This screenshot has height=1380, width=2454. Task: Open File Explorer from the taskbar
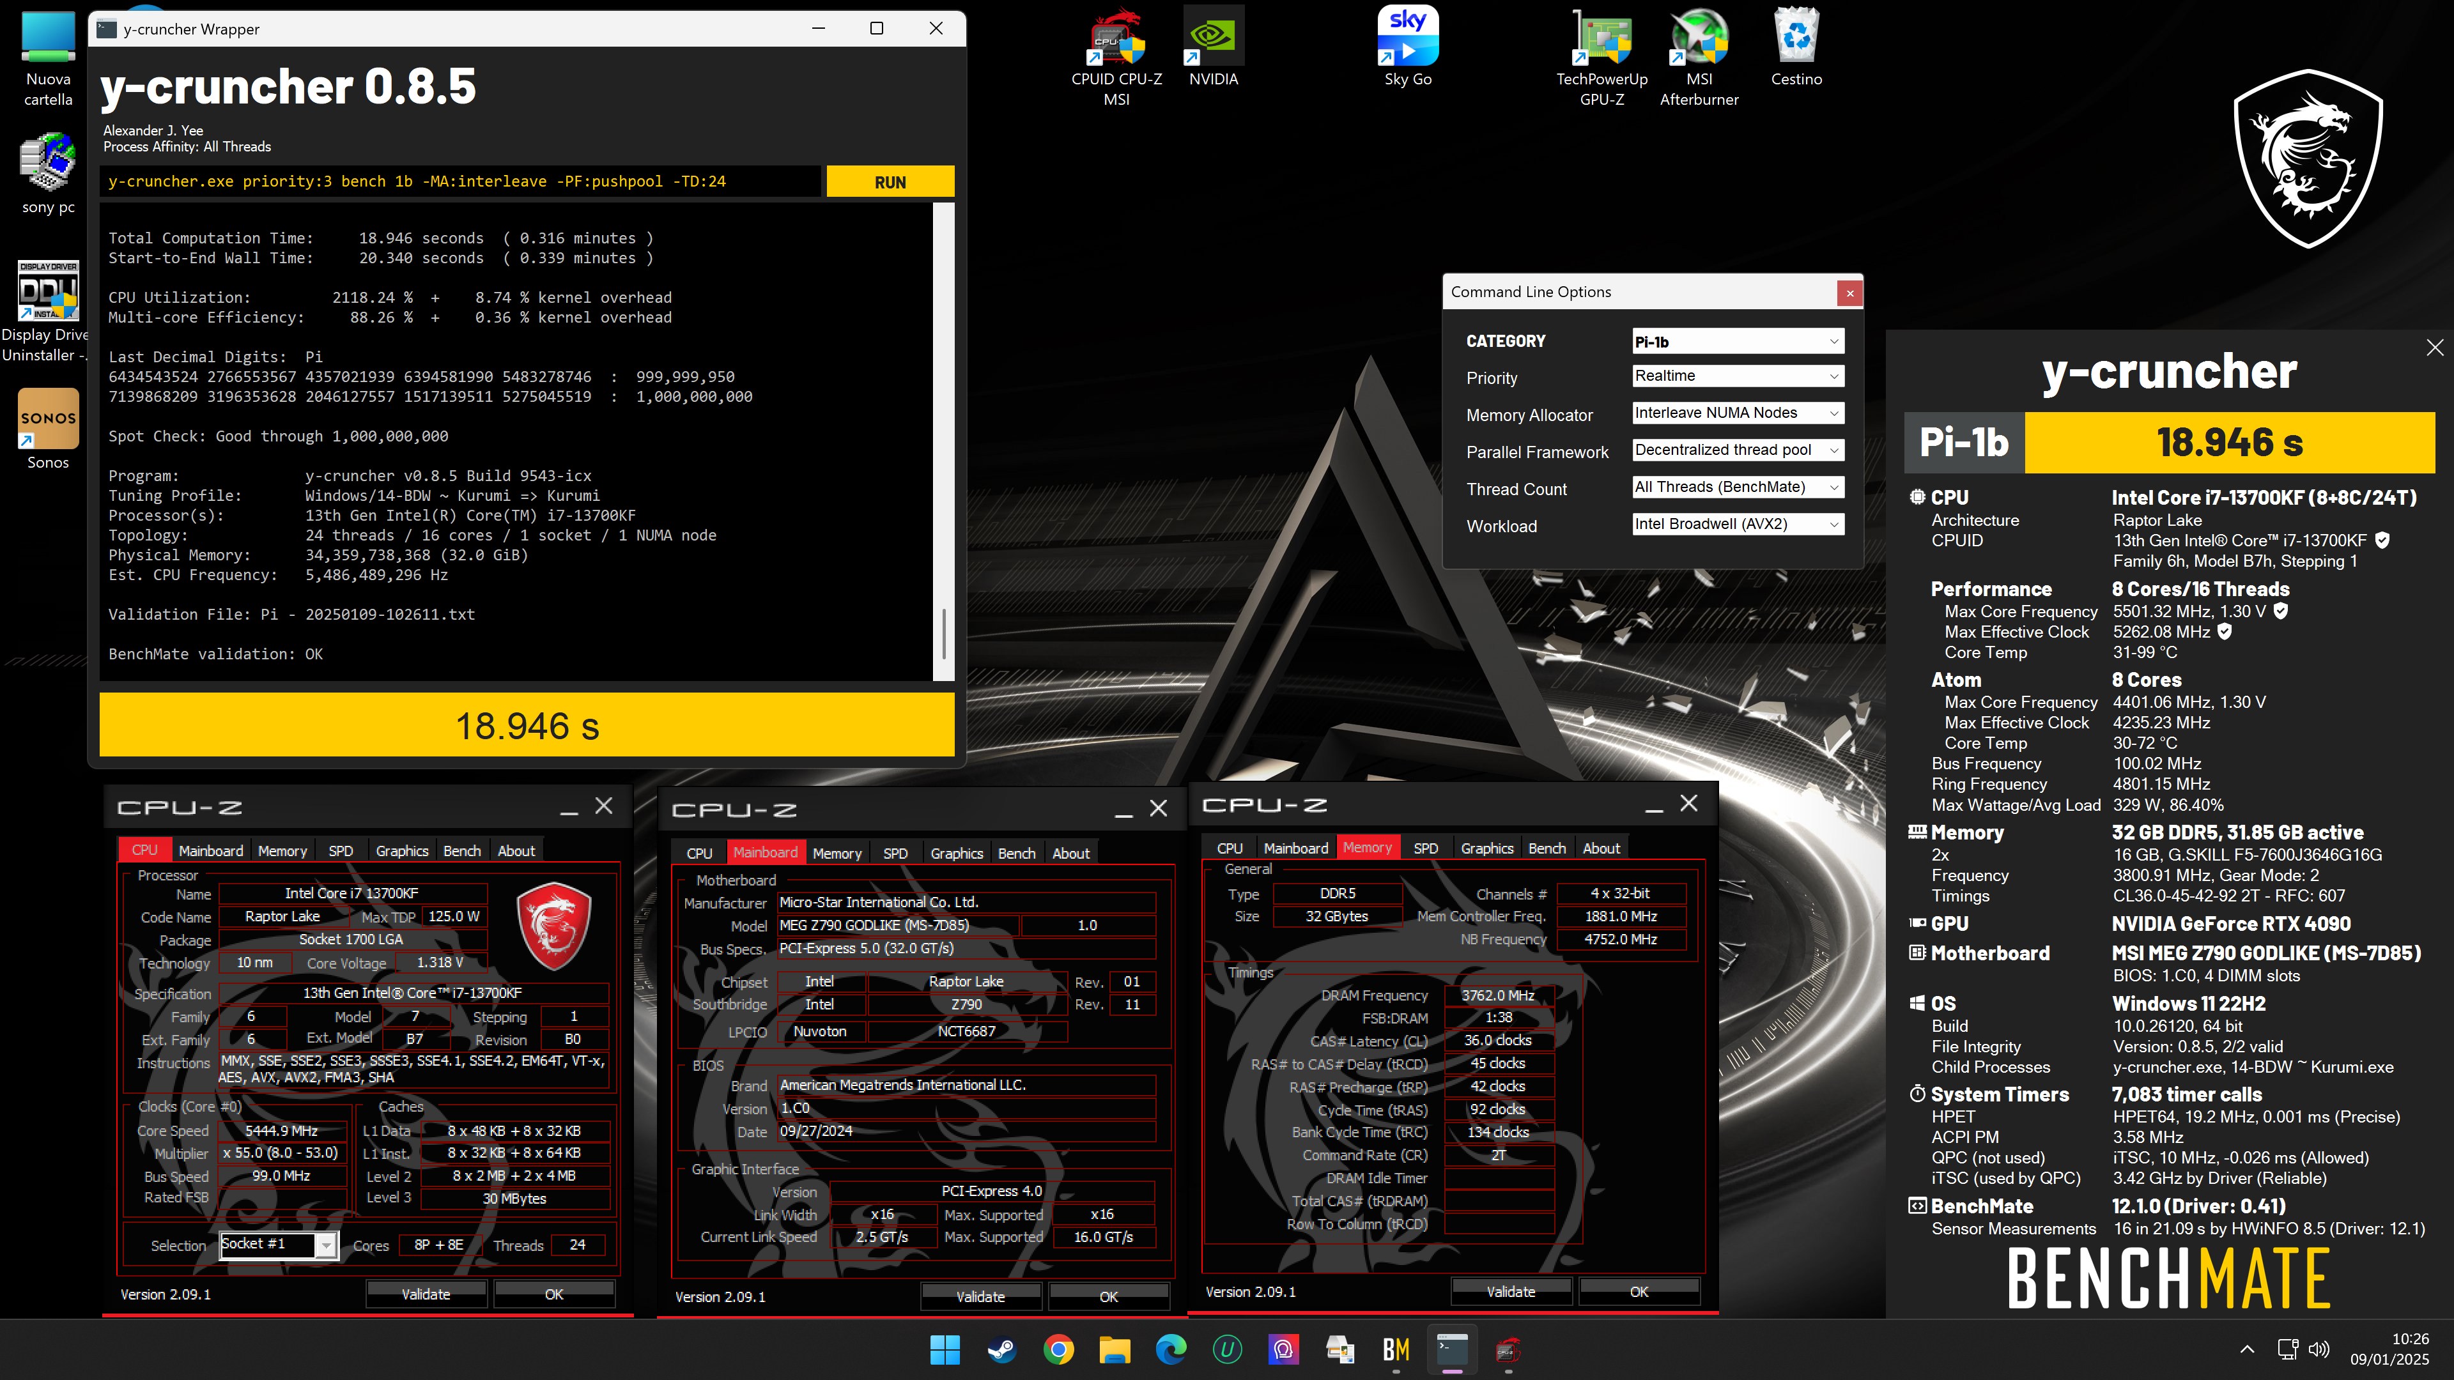click(x=1114, y=1349)
